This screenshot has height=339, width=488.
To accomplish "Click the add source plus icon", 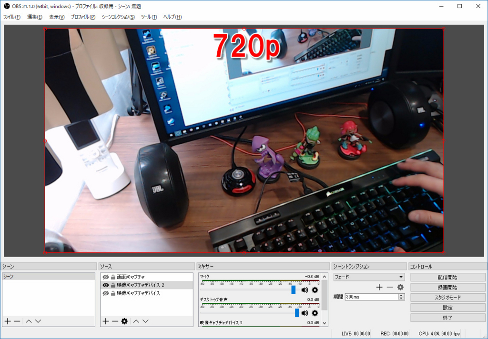I will point(106,320).
